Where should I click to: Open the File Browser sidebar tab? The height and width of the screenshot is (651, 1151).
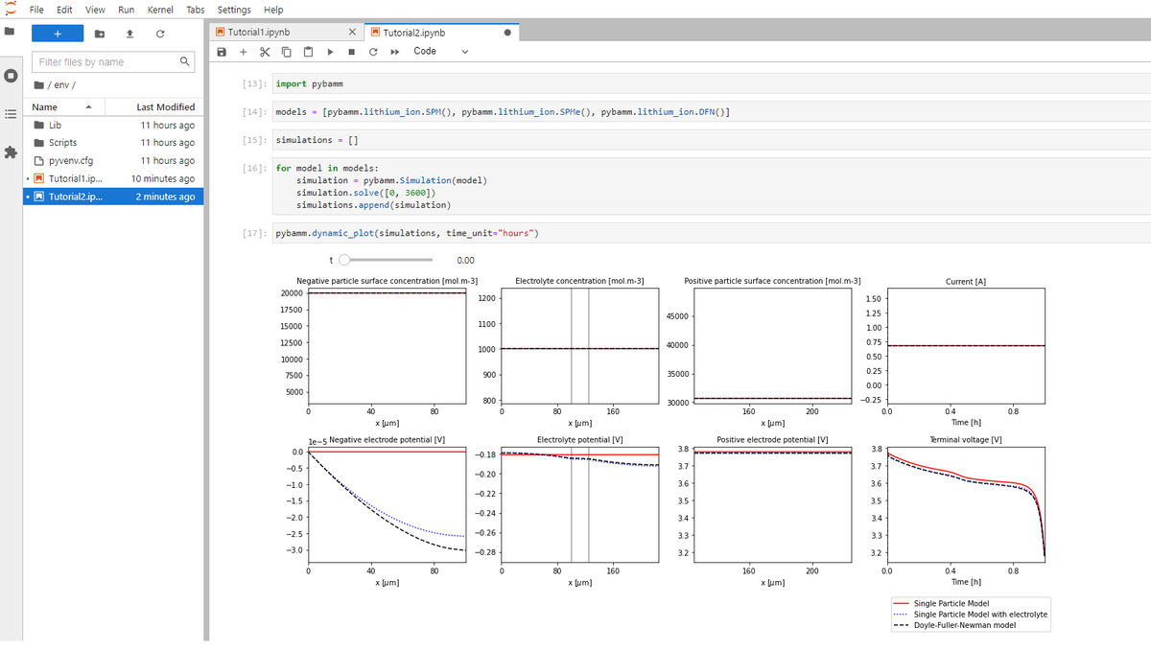point(10,34)
